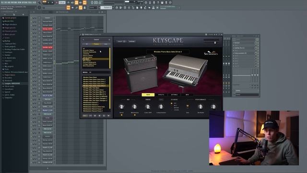Open the Packs browser folder

7,69
